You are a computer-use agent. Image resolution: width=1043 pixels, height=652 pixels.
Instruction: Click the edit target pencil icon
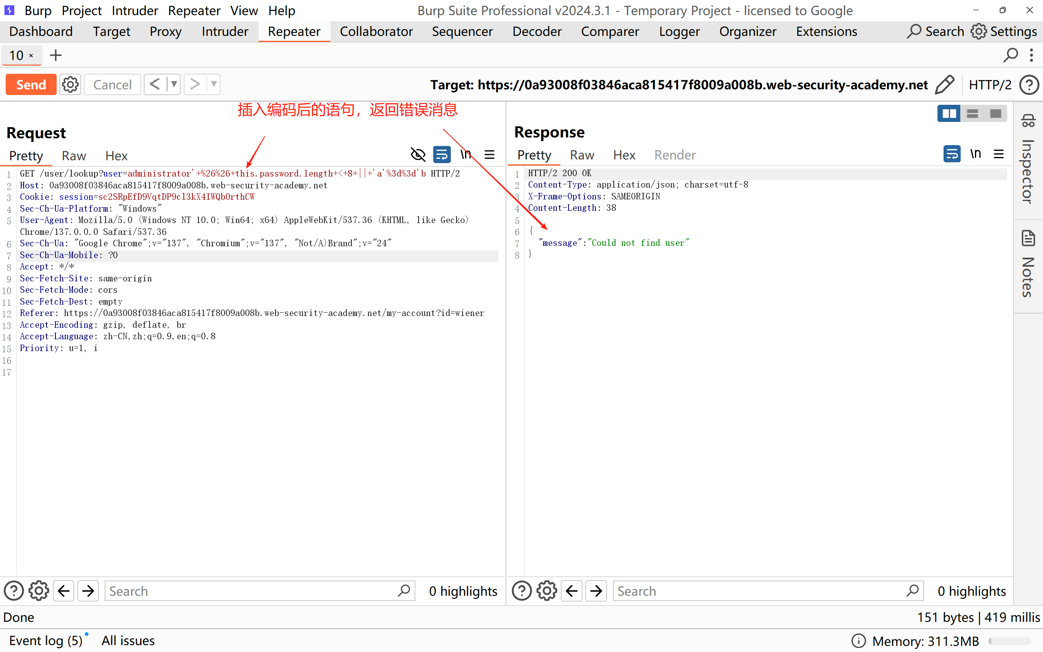click(944, 84)
